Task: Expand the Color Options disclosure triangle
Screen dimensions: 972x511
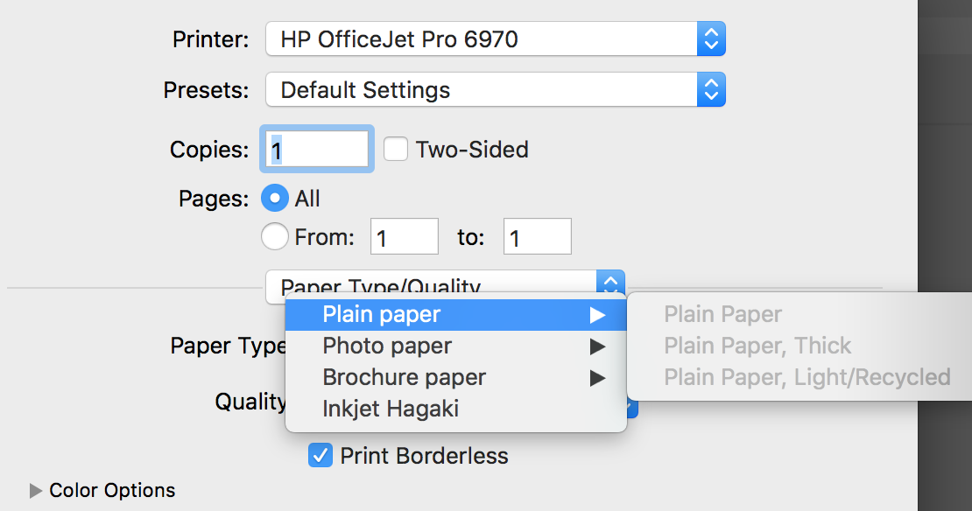Action: (x=35, y=491)
